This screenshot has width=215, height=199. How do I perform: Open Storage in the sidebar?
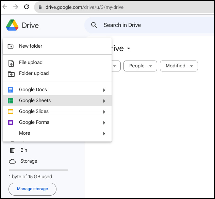point(29,161)
